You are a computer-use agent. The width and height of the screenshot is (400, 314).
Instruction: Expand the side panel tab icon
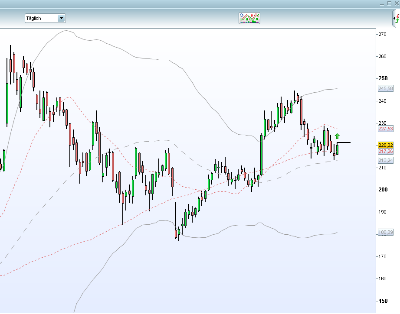396,19
